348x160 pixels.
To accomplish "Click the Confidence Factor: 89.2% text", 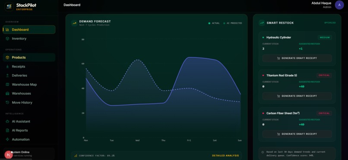I will pyautogui.click(x=97, y=156).
